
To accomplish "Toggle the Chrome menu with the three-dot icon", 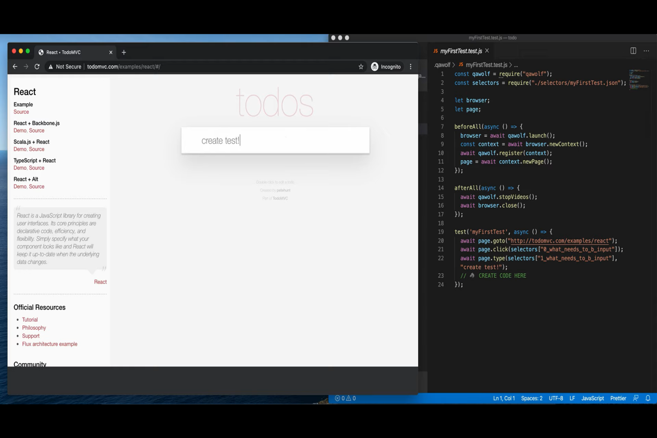I will (x=411, y=67).
